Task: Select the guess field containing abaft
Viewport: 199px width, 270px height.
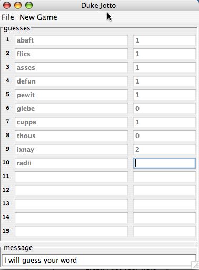Action: (x=71, y=40)
